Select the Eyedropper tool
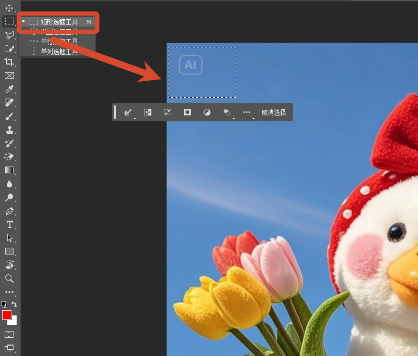This screenshot has width=418, height=356. coord(9,89)
